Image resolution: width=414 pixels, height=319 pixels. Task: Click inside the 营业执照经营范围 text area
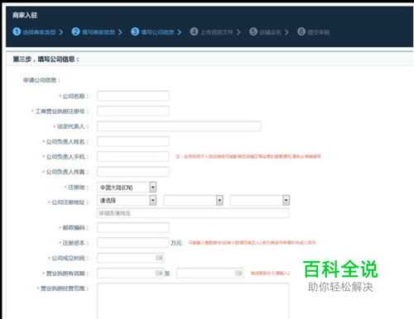(193, 301)
